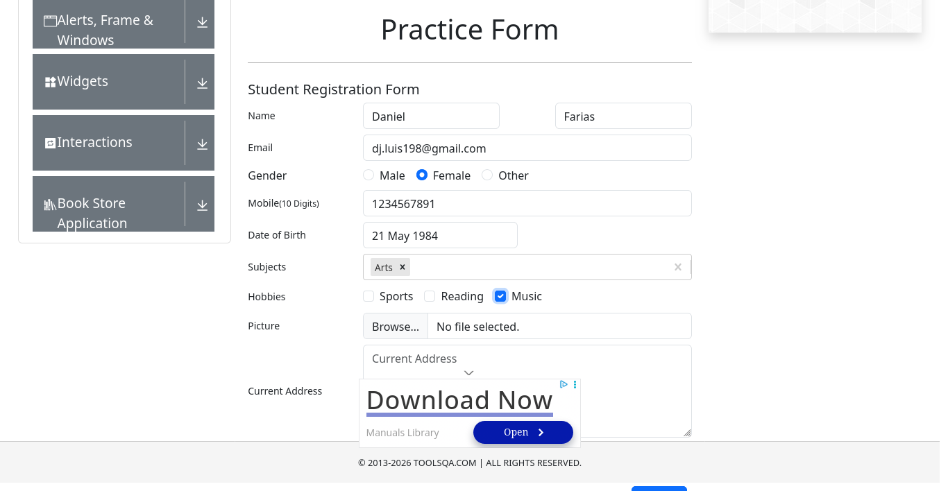Viewport: 948px width, 491px height.
Task: Enable the Sports hobby checkbox
Action: 369,296
